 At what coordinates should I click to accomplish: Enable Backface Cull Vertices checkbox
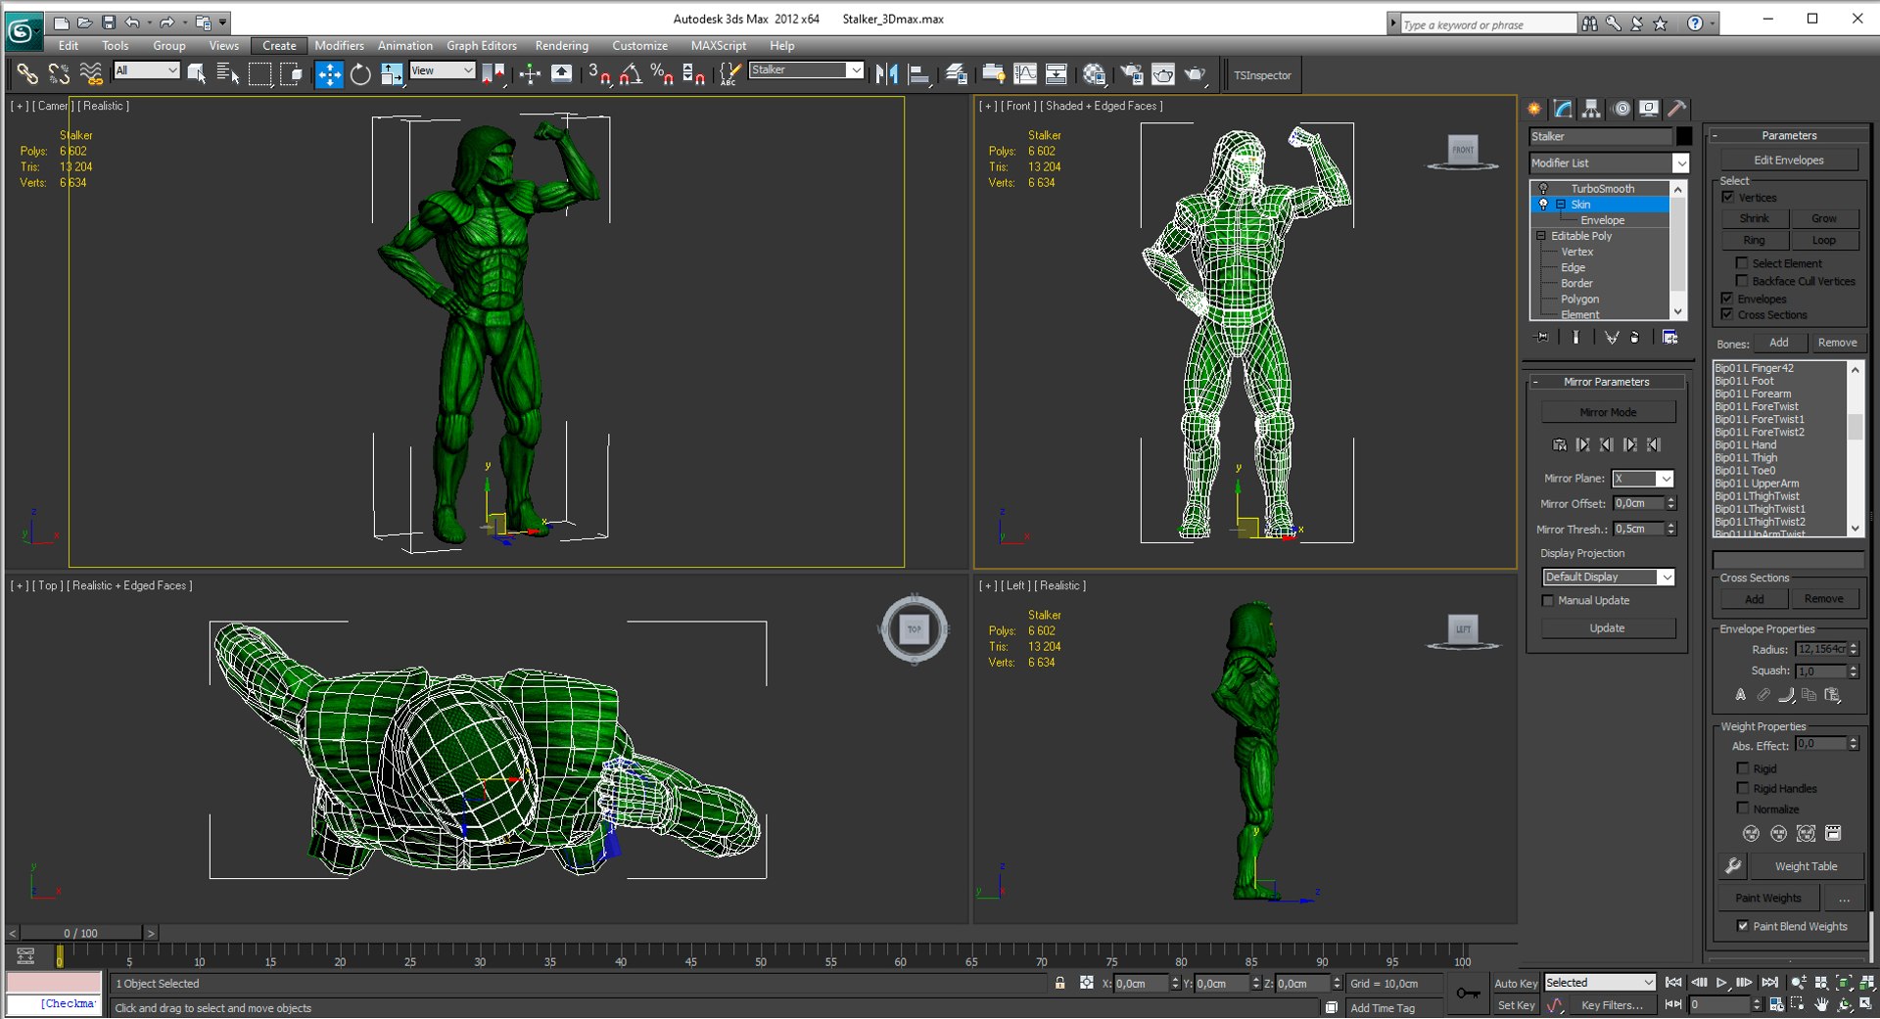click(x=1742, y=281)
